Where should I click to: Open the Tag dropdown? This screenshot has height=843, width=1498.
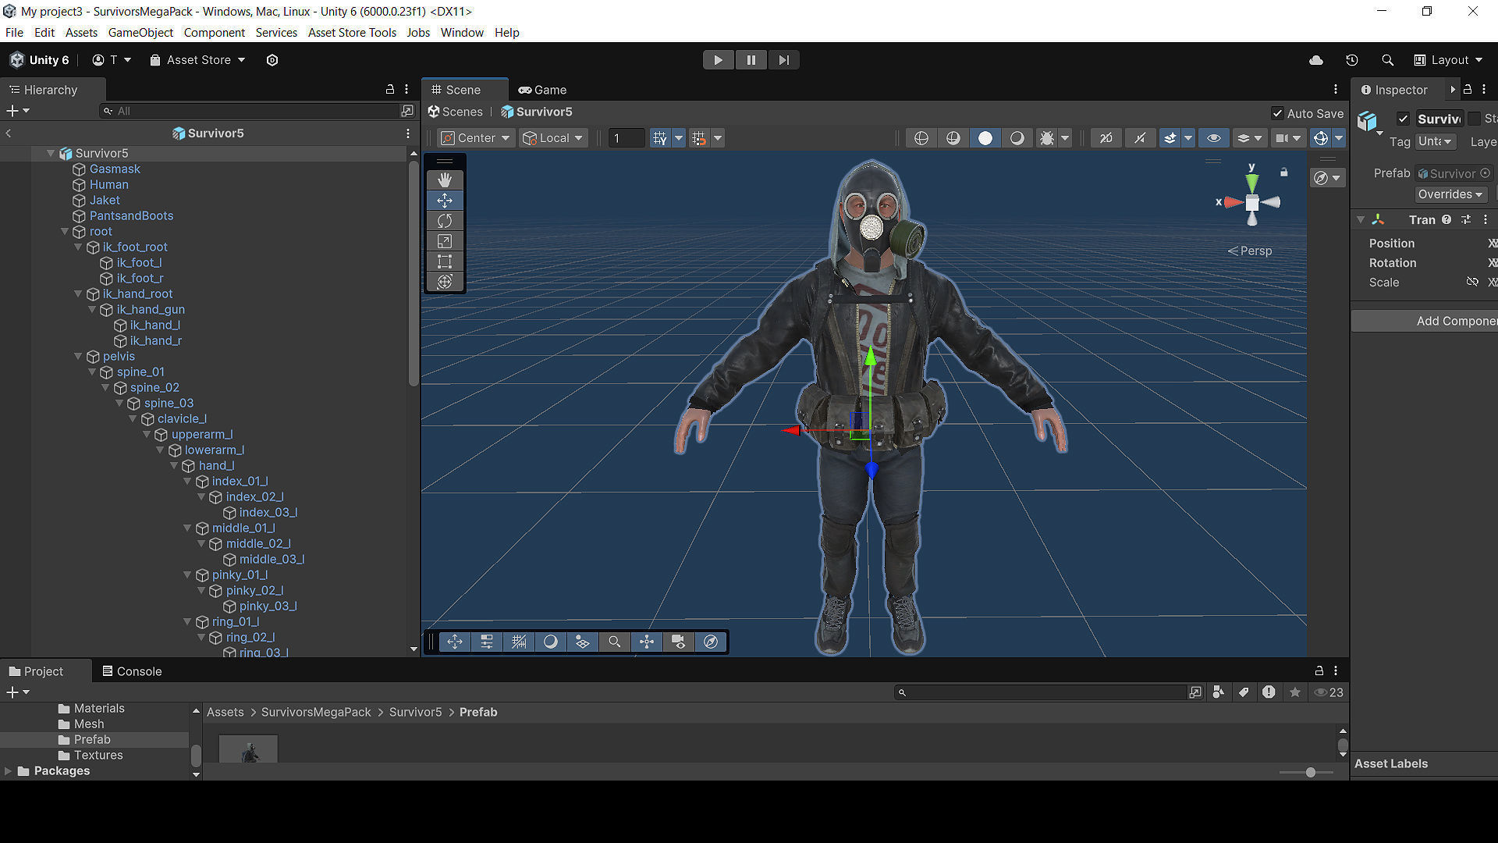click(x=1436, y=141)
